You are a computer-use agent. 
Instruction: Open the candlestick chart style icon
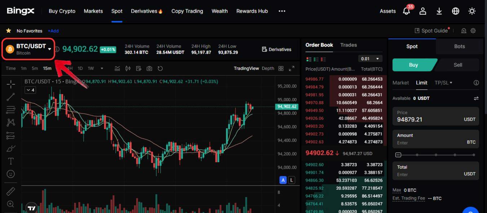tap(128, 68)
